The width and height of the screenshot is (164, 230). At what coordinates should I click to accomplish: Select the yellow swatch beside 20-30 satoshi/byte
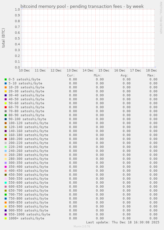6,91
